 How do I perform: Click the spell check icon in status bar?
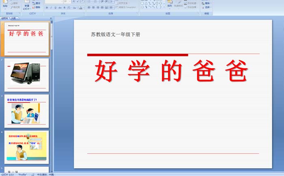pyautogui.click(x=33, y=174)
